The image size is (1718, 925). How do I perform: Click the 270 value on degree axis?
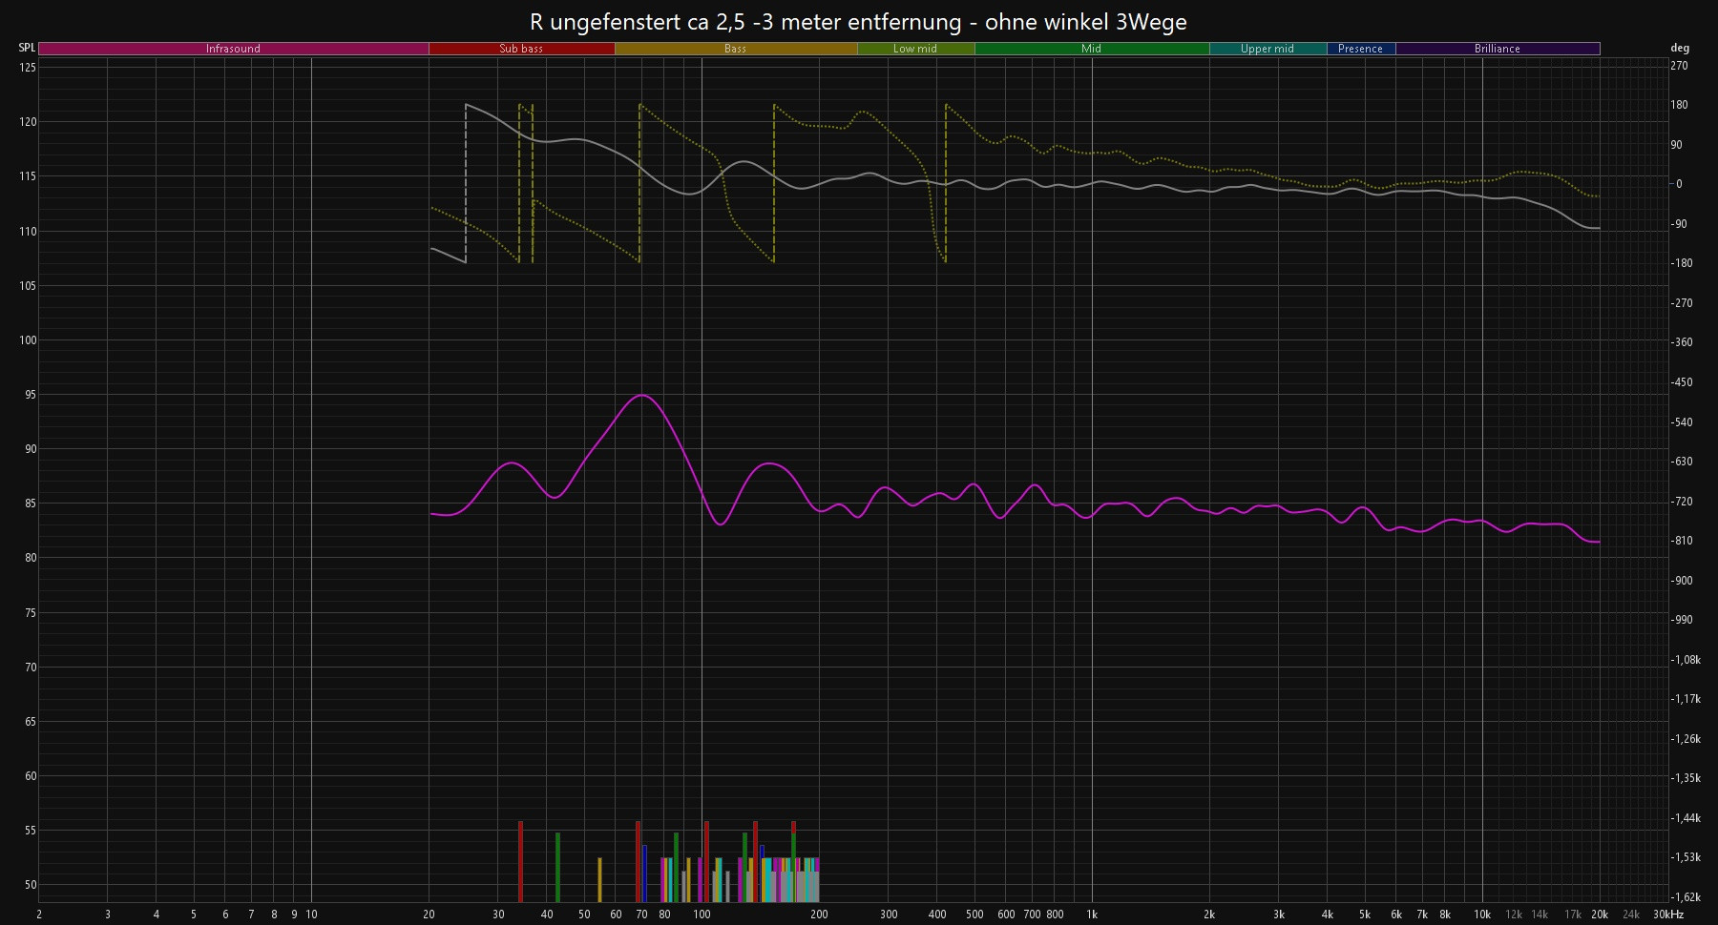pos(1679,66)
